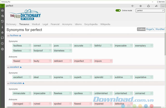The height and width of the screenshot is (108, 166).
Task: Select the Thesaurus tab
Action: point(24,24)
